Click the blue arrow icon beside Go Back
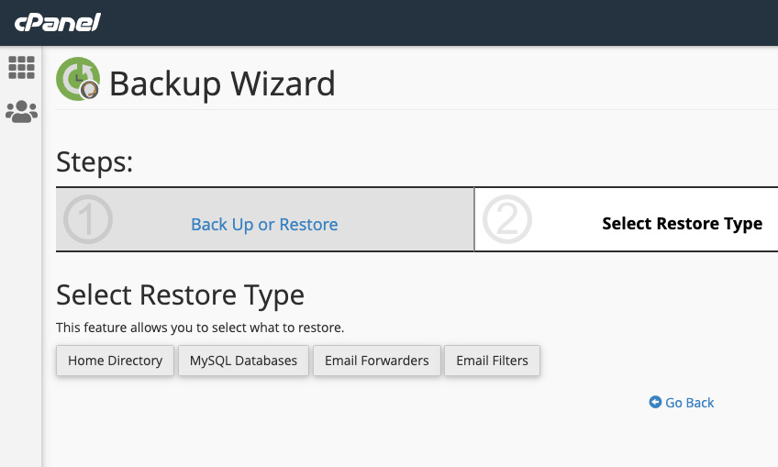The image size is (778, 467). pos(655,402)
